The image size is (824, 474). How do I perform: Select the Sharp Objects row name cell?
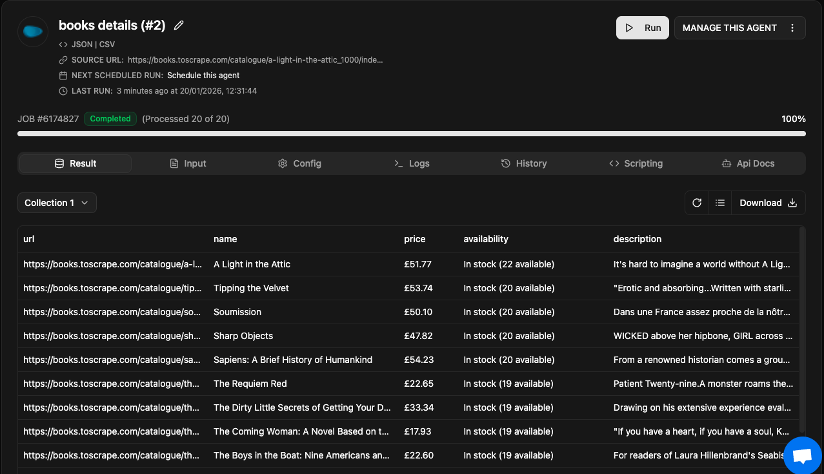tap(243, 336)
